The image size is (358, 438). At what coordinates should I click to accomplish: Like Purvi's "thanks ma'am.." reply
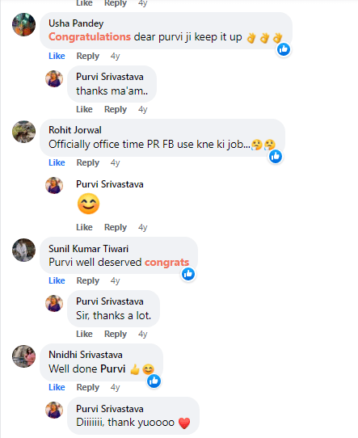point(84,109)
